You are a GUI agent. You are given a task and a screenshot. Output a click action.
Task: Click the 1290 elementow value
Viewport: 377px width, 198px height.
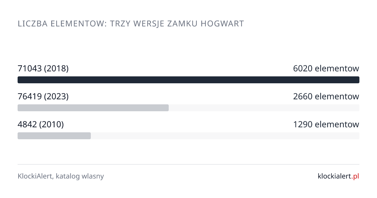(x=326, y=124)
